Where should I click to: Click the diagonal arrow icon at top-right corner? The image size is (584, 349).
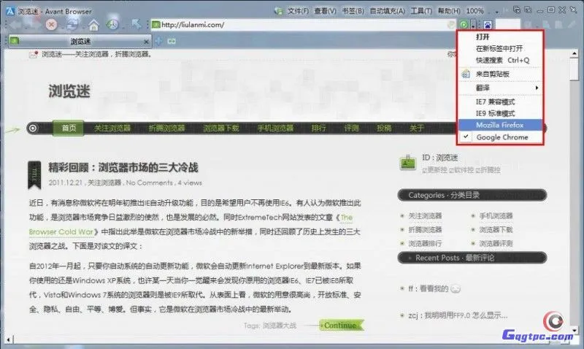(x=573, y=10)
